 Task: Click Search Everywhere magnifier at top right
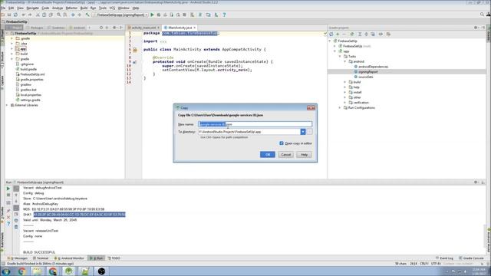(x=482, y=15)
